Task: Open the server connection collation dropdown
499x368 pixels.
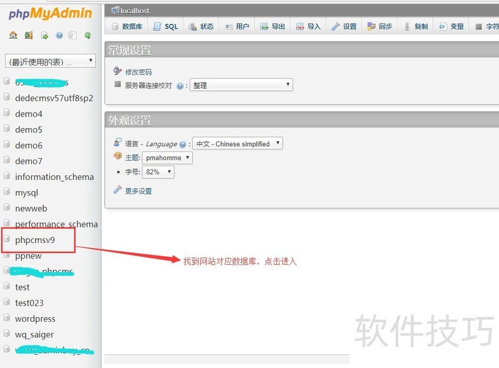Action: (241, 85)
